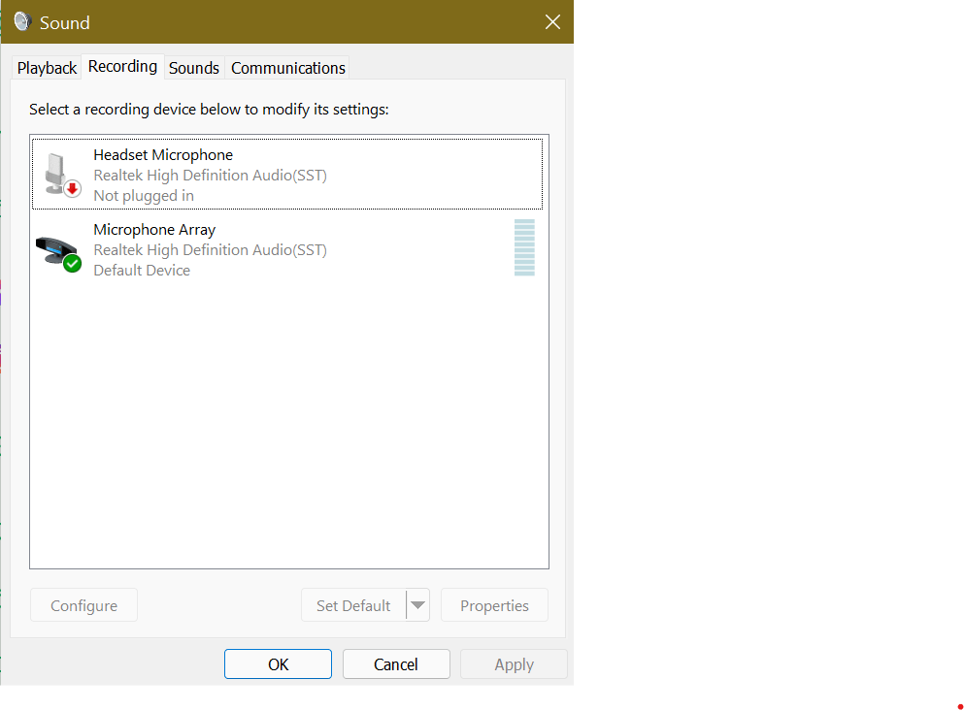
Task: Open device Properties button
Action: click(x=494, y=605)
